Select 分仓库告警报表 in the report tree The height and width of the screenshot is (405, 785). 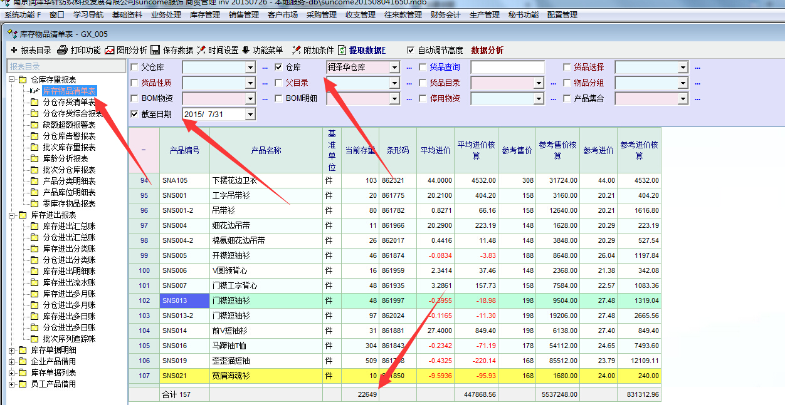(69, 136)
